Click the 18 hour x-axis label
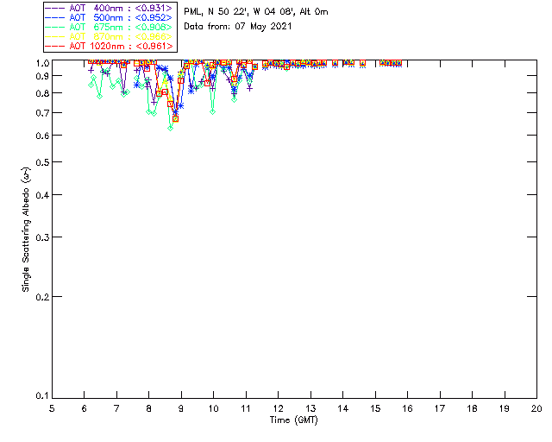 point(473,408)
